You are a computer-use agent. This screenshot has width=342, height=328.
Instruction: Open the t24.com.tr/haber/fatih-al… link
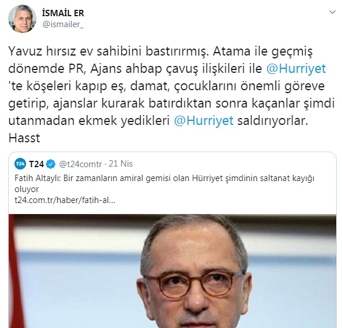(65, 200)
